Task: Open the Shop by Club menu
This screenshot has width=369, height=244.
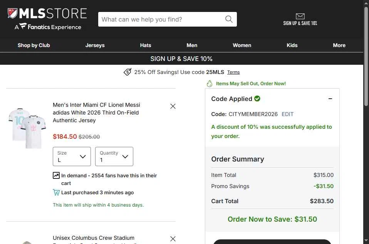Action: pos(34,45)
